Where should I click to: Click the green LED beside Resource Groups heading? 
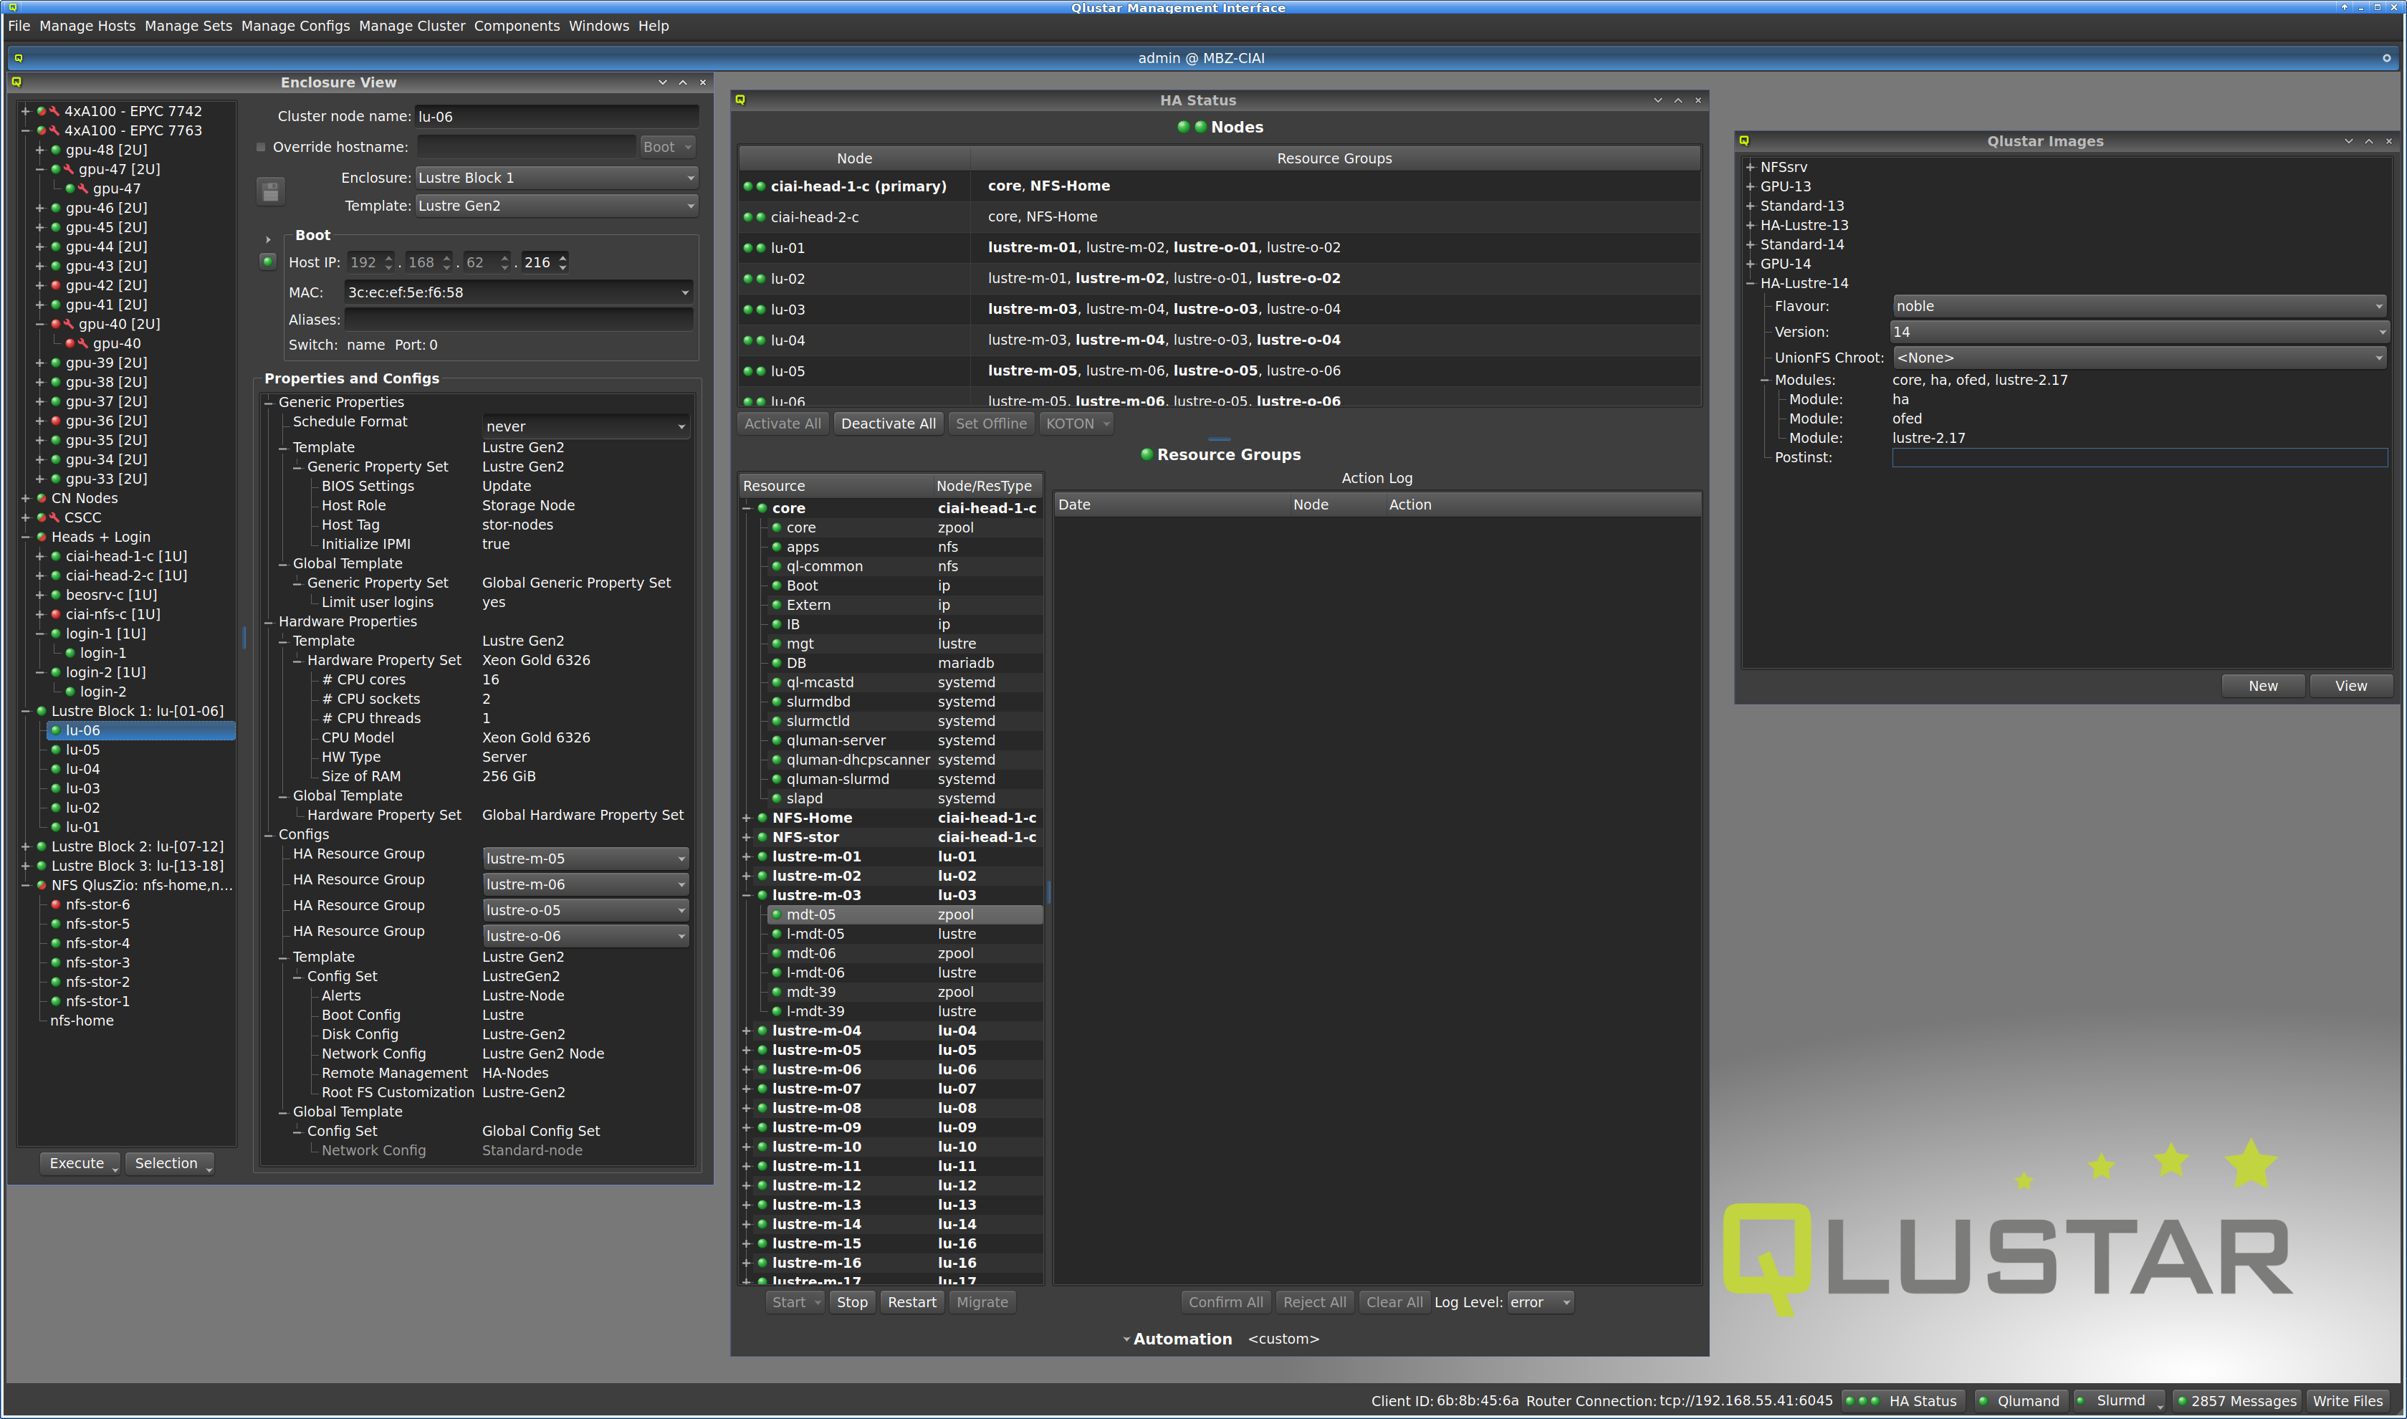coord(1146,454)
